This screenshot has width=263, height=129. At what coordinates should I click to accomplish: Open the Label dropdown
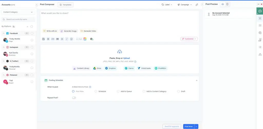click(x=167, y=5)
